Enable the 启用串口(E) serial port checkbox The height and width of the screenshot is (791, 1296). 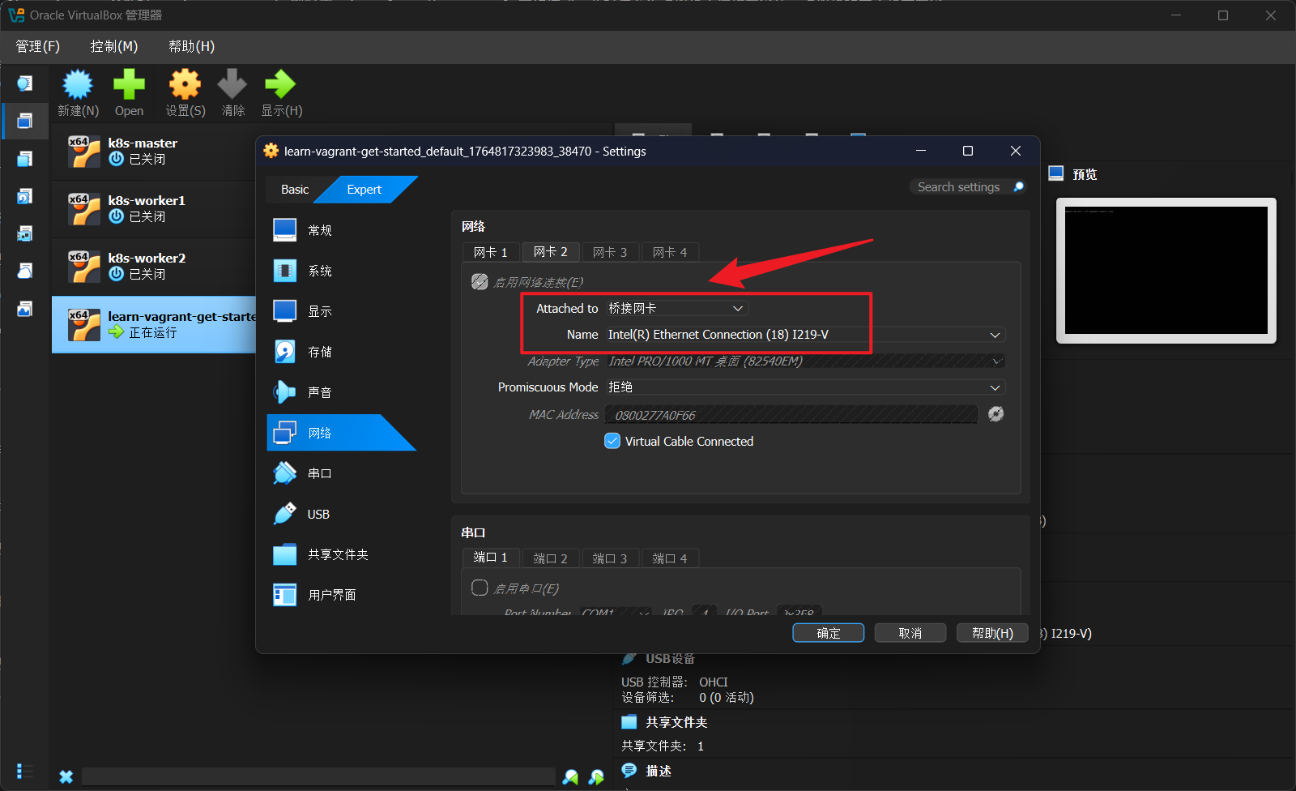(480, 588)
